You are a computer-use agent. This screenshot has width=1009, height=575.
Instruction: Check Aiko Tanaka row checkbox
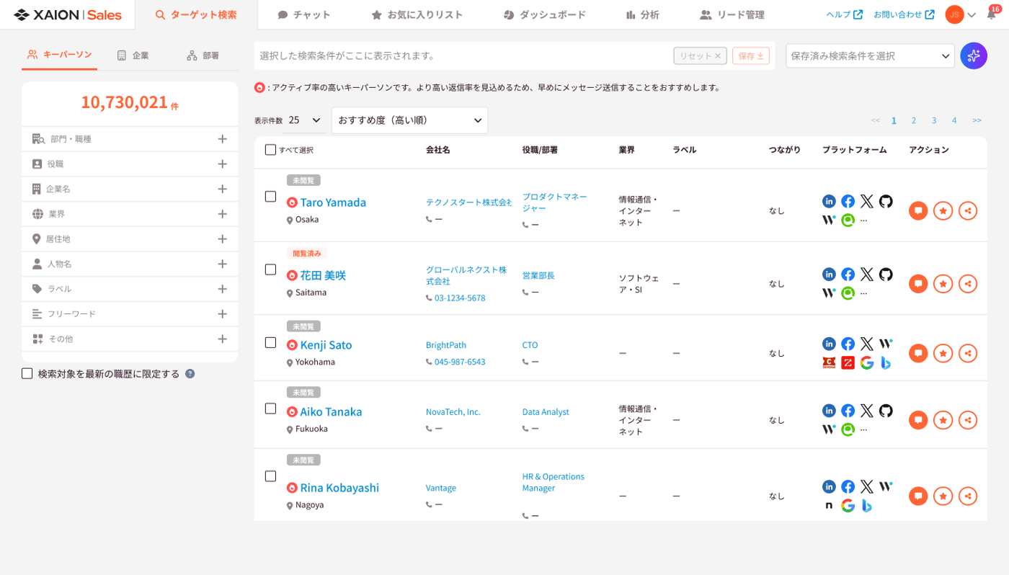(x=270, y=409)
